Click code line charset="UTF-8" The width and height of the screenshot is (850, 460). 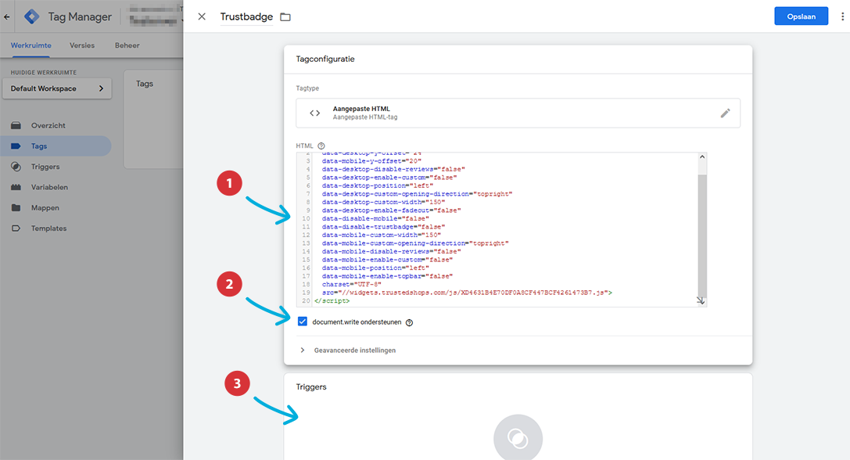(351, 284)
